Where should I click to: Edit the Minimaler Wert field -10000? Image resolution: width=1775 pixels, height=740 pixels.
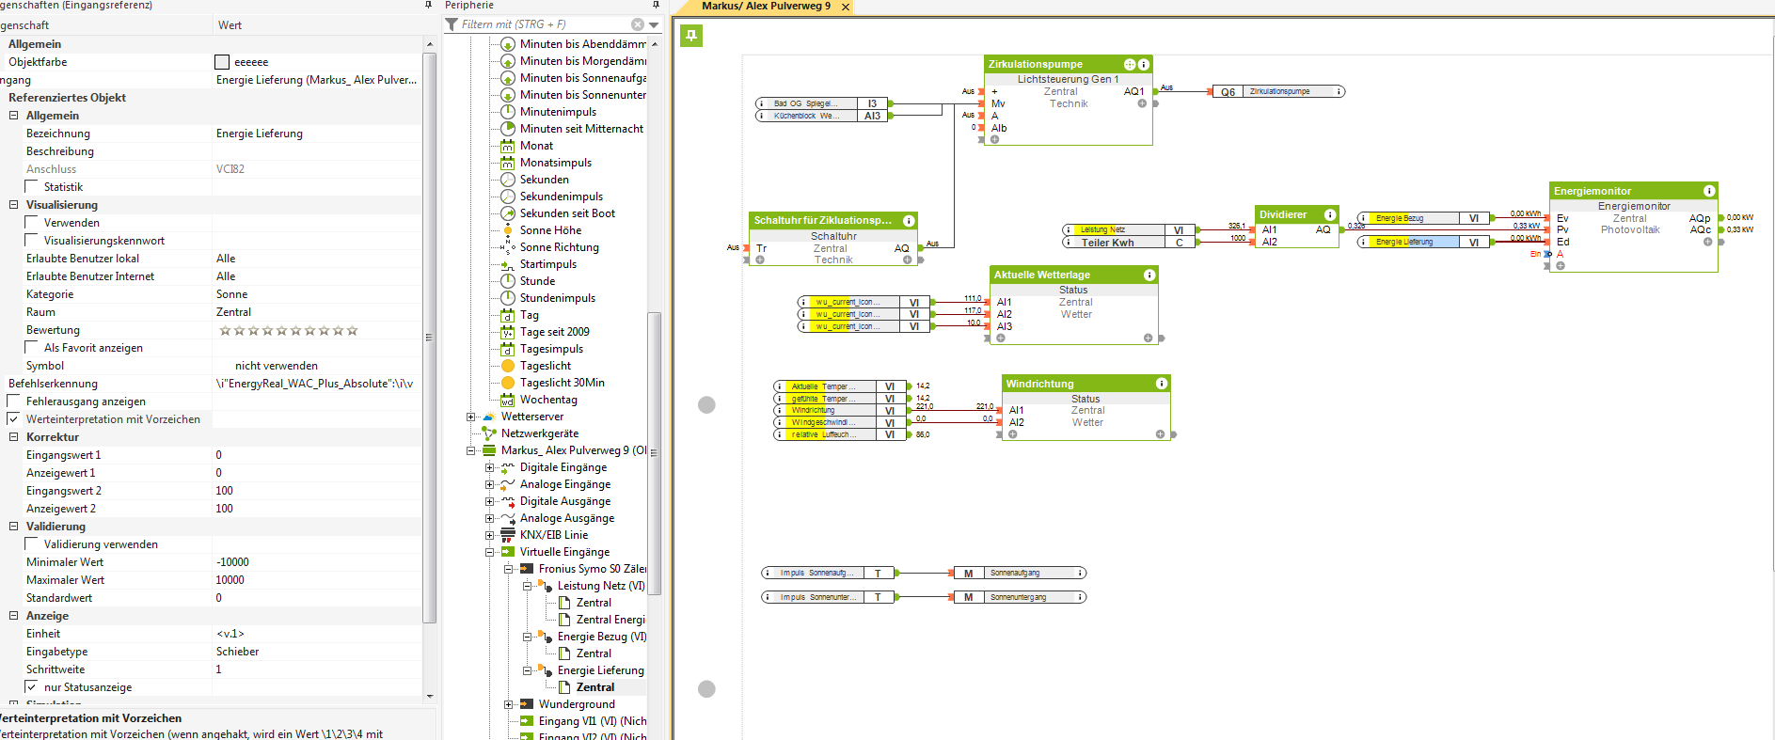click(318, 562)
